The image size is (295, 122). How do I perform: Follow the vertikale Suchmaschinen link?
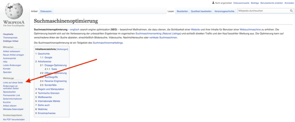pyautogui.click(x=163, y=37)
